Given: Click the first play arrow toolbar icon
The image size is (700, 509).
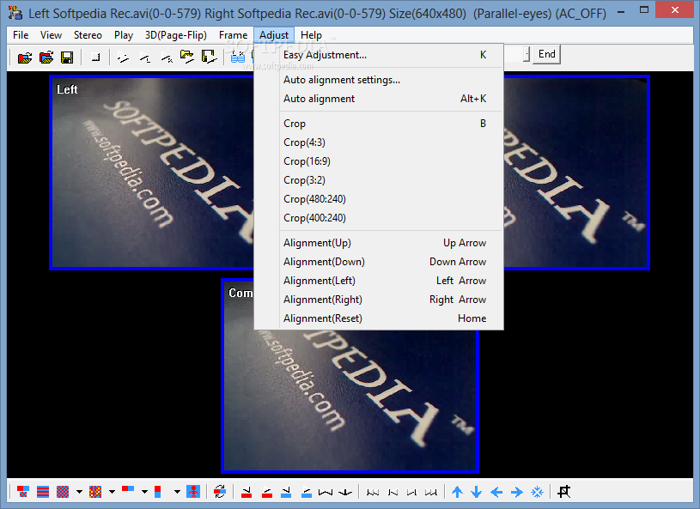Looking at the screenshot, I should tap(123, 58).
